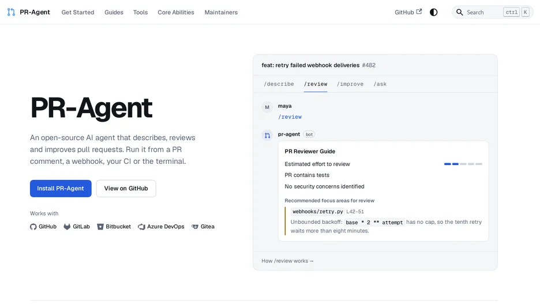Image resolution: width=540 pixels, height=304 pixels.
Task: Click 'Estimated effort to review' text
Action: pyautogui.click(x=317, y=164)
